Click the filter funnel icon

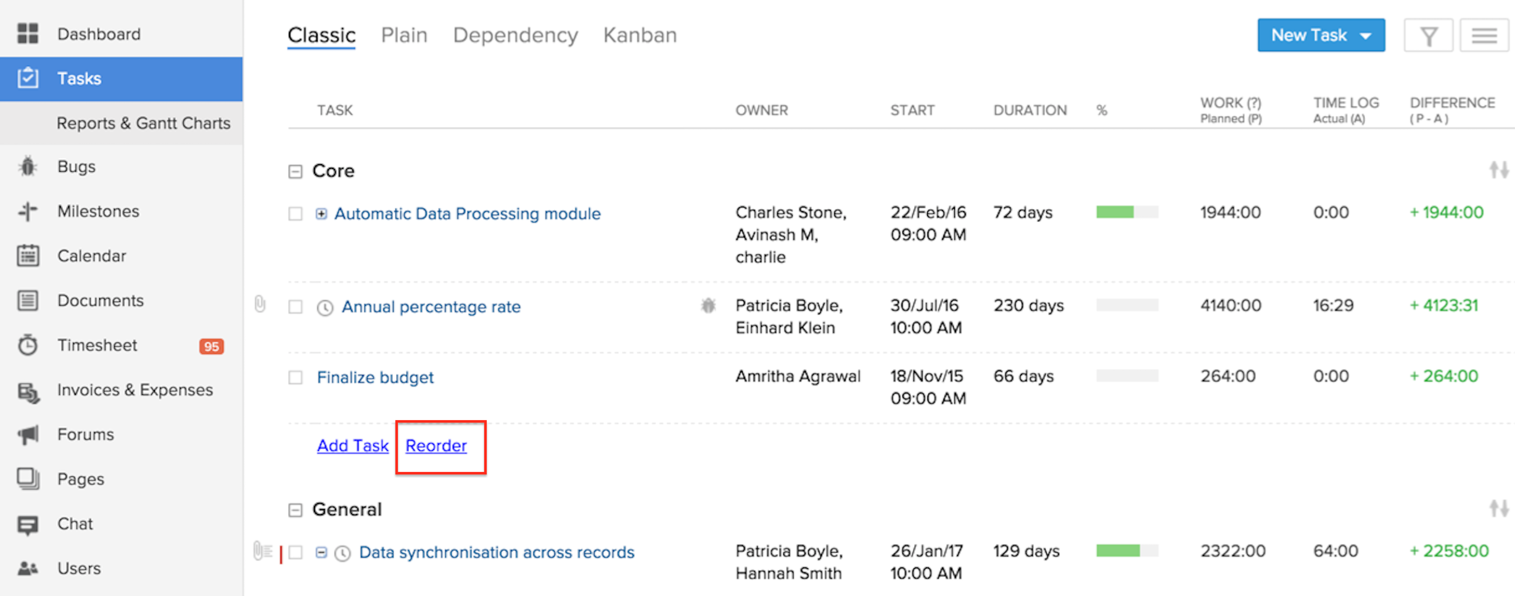[1429, 36]
